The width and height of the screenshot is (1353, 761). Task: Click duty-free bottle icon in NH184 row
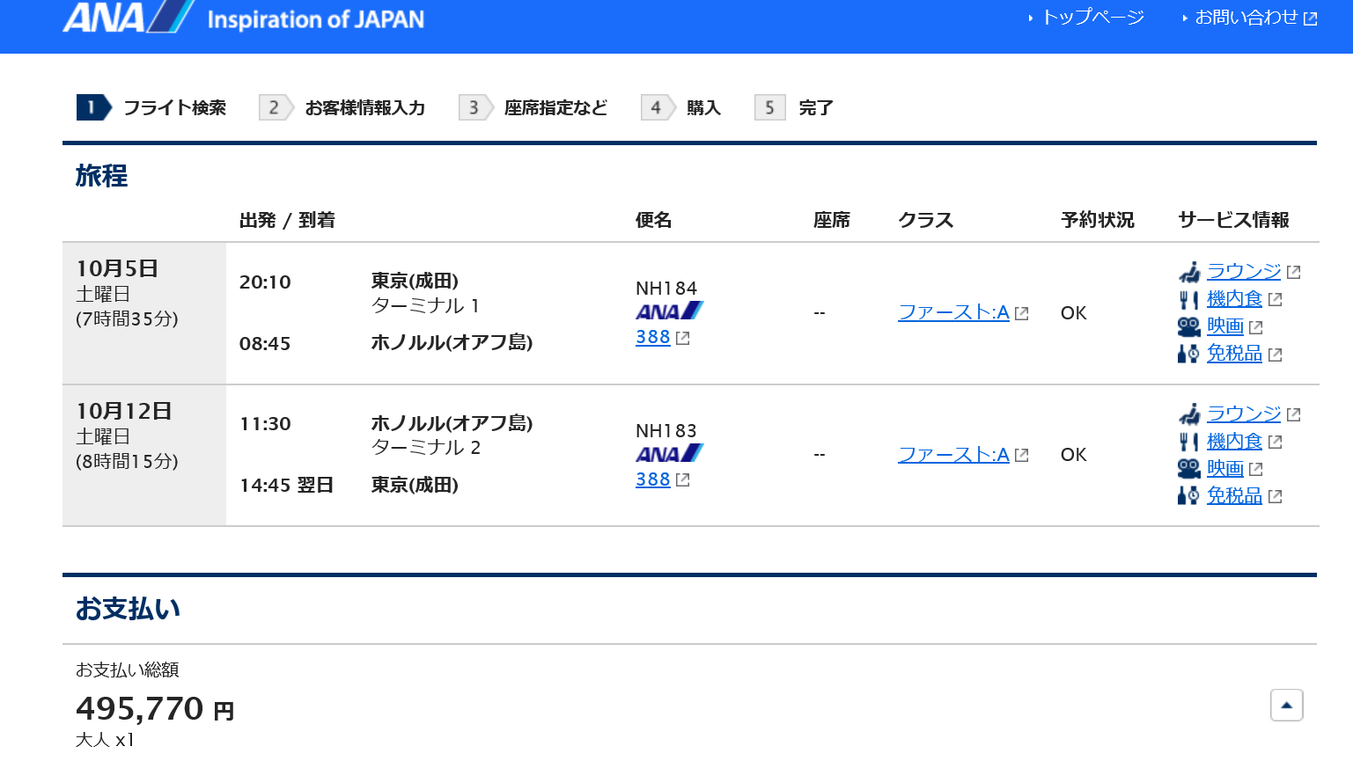pos(1188,354)
